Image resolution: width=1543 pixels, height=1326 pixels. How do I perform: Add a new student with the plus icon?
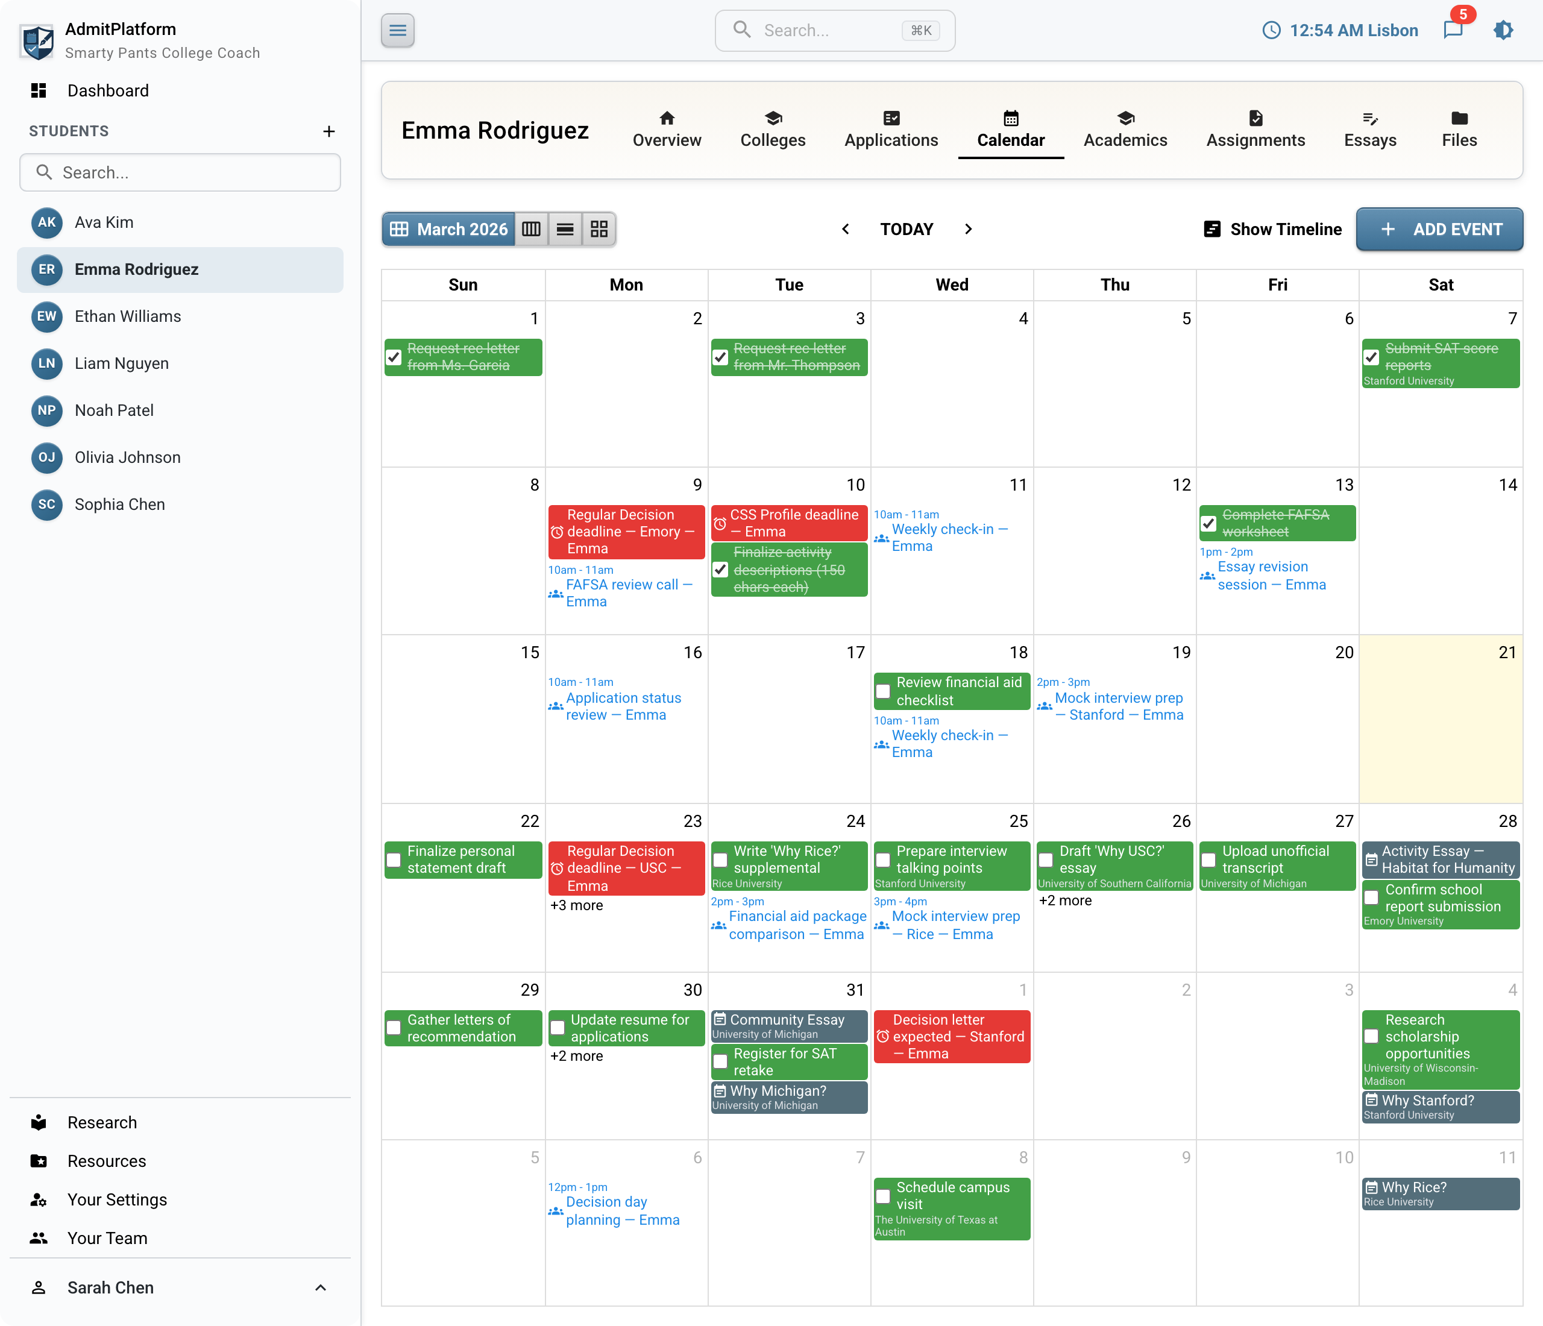click(329, 131)
